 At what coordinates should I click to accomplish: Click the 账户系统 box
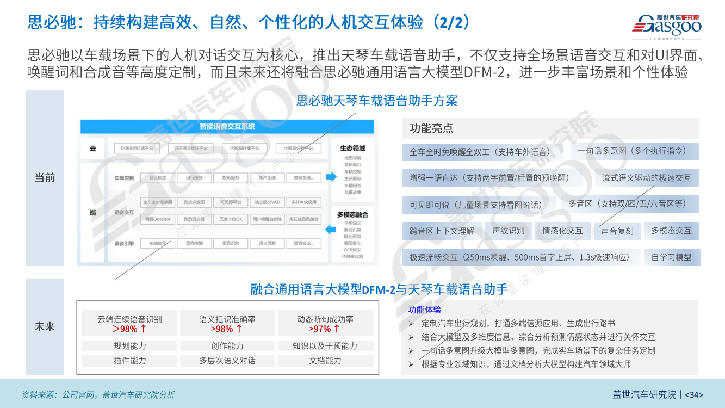tap(267, 178)
